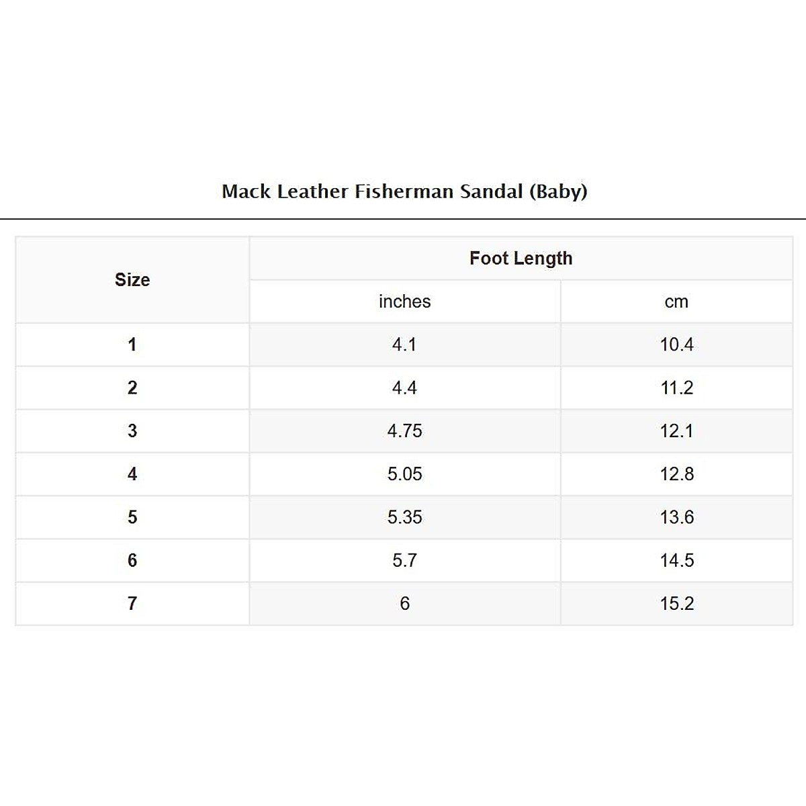Select the 11.2 cm value

tap(676, 388)
